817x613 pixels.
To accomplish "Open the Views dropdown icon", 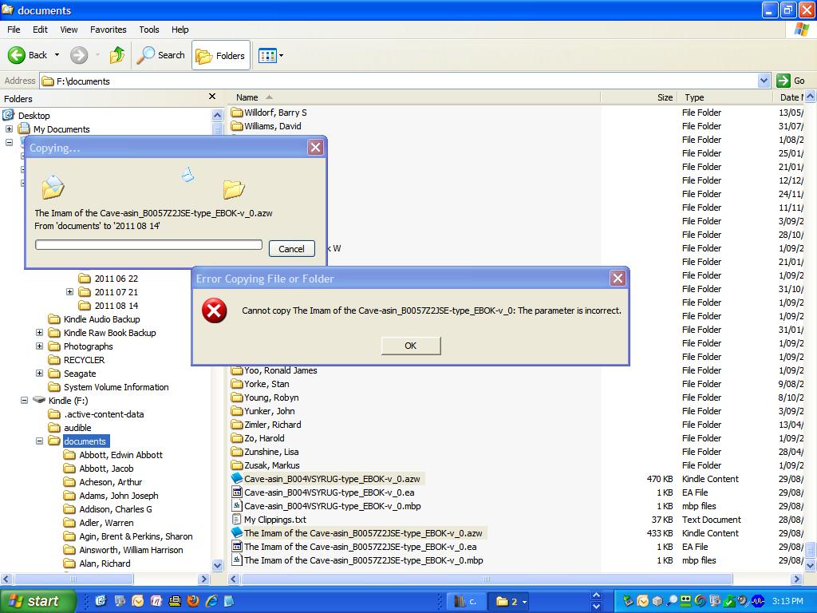I will click(x=271, y=55).
